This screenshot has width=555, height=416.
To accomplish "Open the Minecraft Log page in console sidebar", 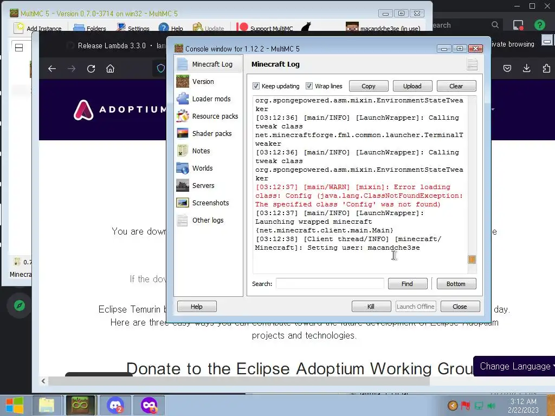I will pyautogui.click(x=209, y=64).
